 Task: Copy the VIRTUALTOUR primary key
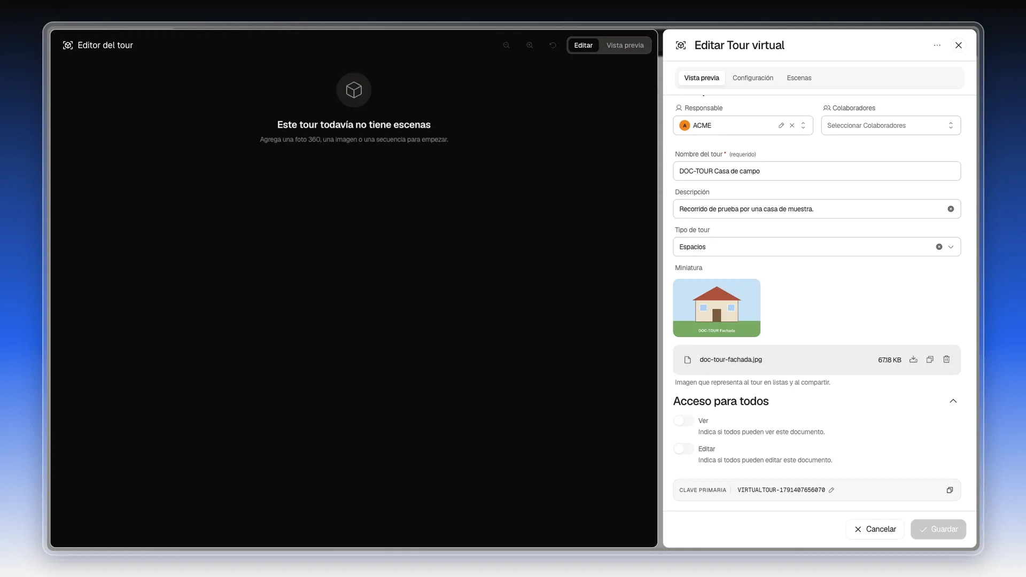[950, 490]
